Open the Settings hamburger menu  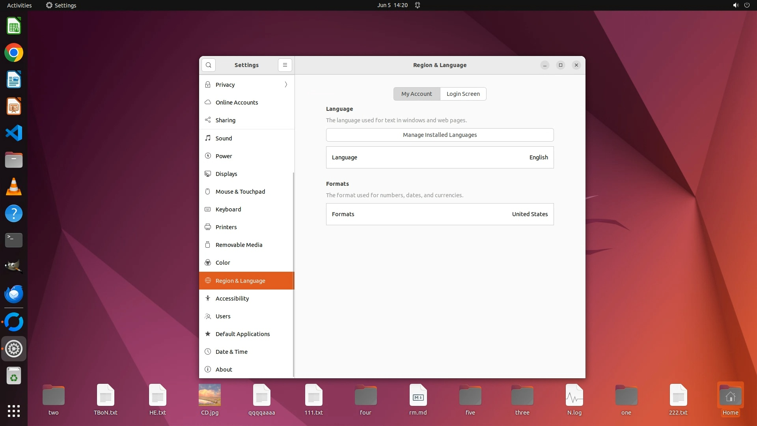(285, 65)
